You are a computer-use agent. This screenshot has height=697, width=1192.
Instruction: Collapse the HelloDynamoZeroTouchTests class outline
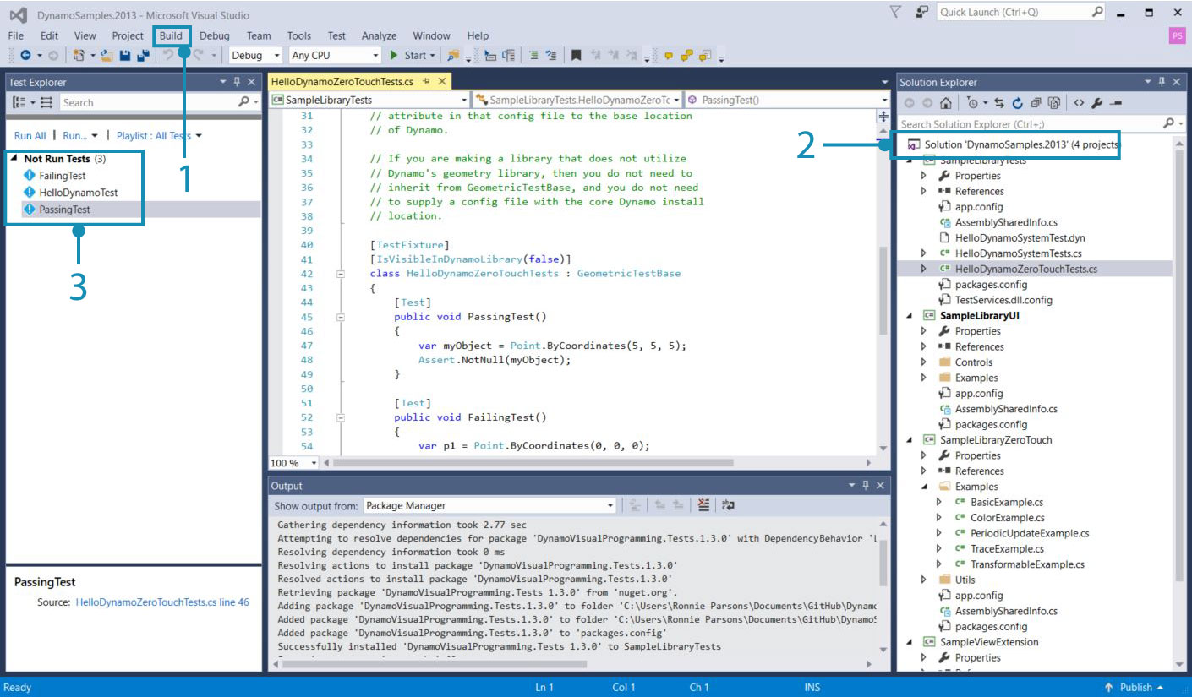coord(341,274)
